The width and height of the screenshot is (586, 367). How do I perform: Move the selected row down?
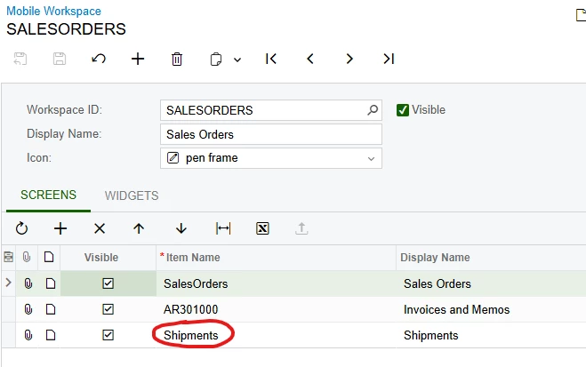[181, 228]
